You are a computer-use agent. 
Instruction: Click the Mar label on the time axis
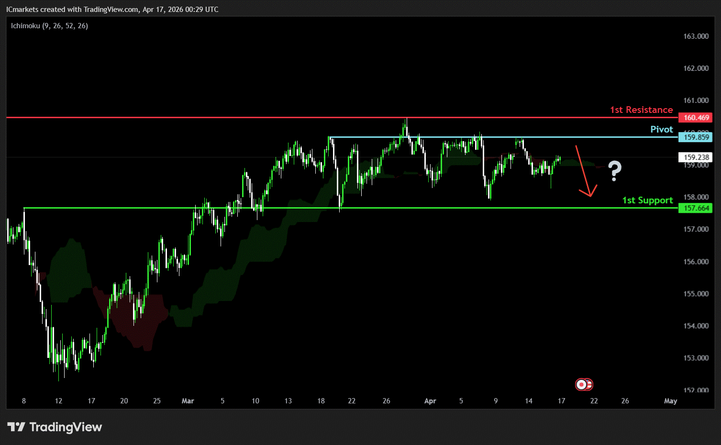tap(188, 401)
